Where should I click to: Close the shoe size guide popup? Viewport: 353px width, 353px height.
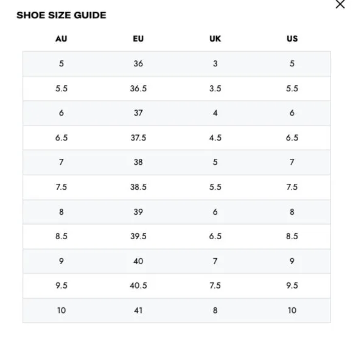[340, 4]
